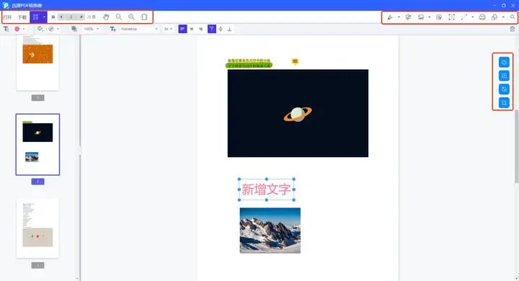Click the fourth blue side panel button
The width and height of the screenshot is (519, 281).
[504, 103]
